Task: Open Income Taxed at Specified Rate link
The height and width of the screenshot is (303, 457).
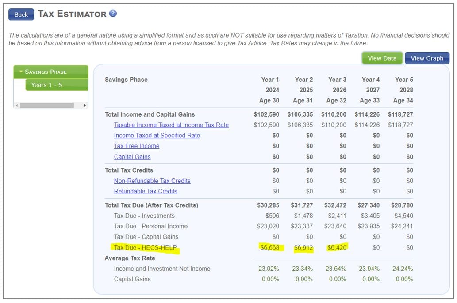Action: pyautogui.click(x=157, y=136)
